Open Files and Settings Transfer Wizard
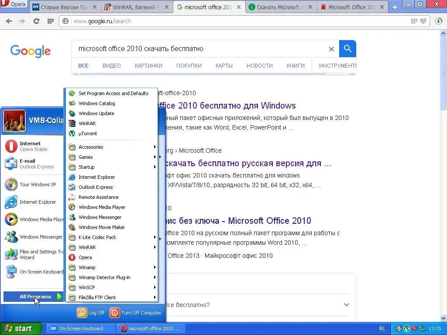Viewport: 447px width, 335px height. click(33, 254)
